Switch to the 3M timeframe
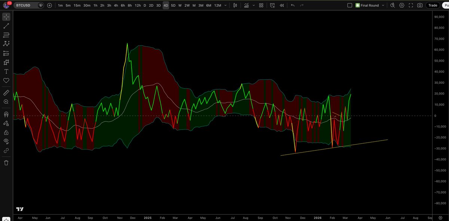This screenshot has width=449, height=221. pos(201,5)
